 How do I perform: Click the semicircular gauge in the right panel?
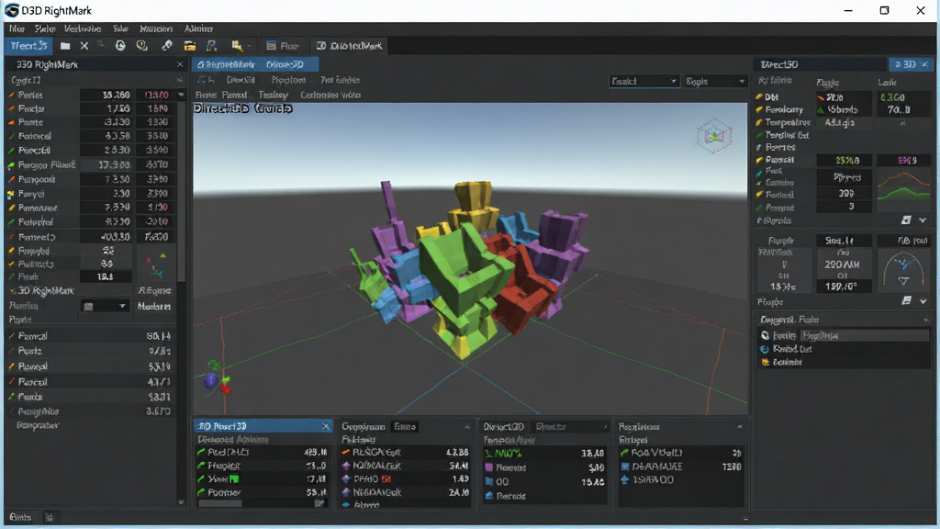(x=903, y=271)
